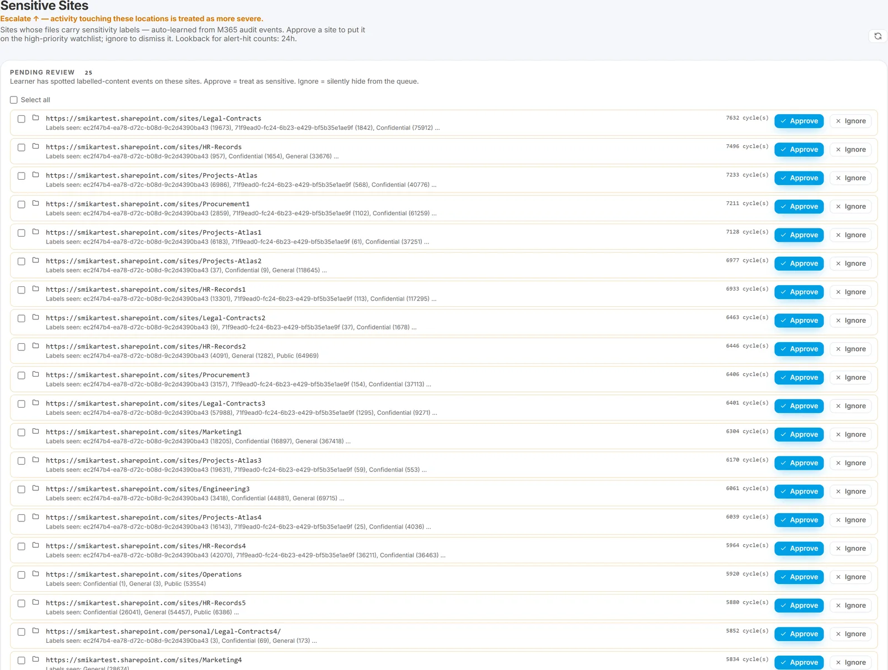Click folder icon beside Projects-Atlas1 site
888x670 pixels.
pyautogui.click(x=36, y=232)
